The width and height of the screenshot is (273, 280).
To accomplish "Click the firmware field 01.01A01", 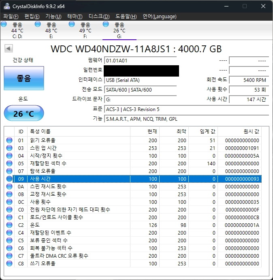I will point(140,61).
